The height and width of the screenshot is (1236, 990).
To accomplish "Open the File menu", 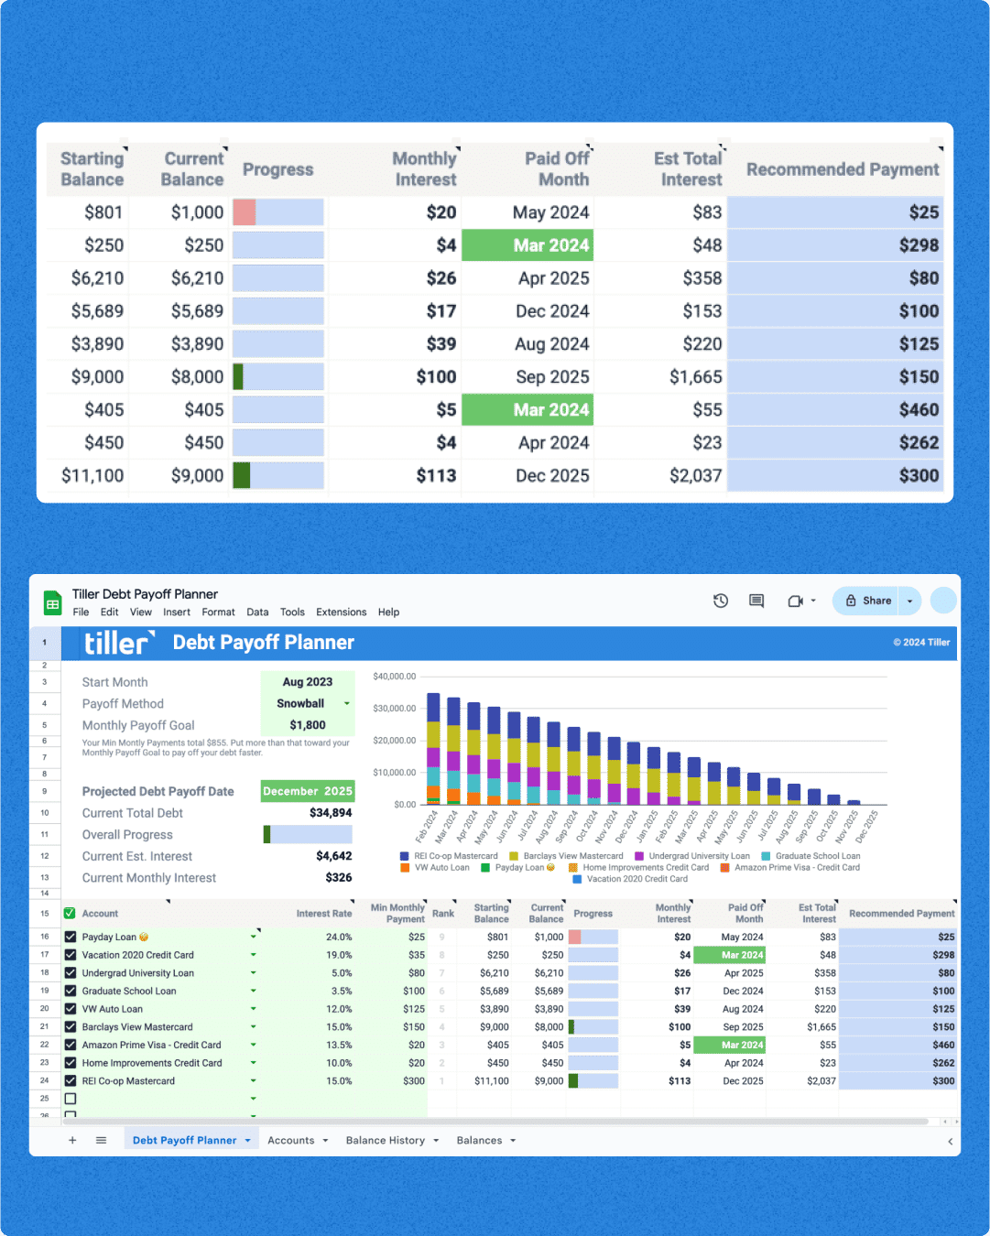I will coord(81,612).
